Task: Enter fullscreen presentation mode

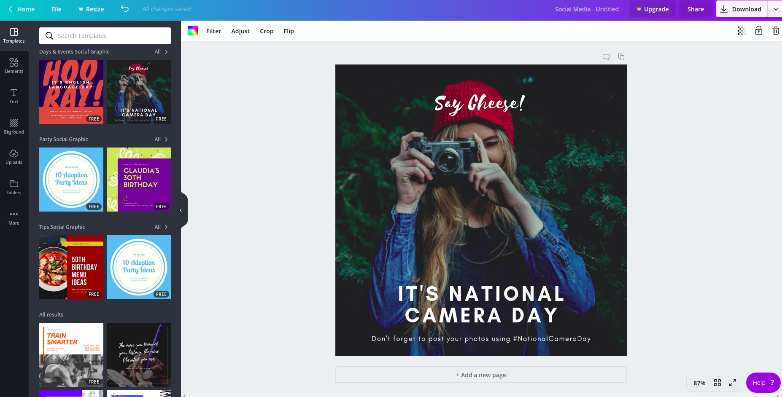Action: tap(733, 383)
